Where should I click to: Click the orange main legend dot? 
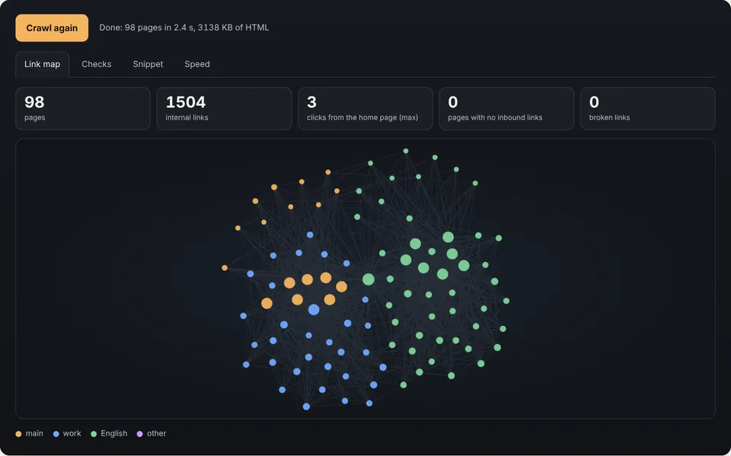[x=18, y=434]
